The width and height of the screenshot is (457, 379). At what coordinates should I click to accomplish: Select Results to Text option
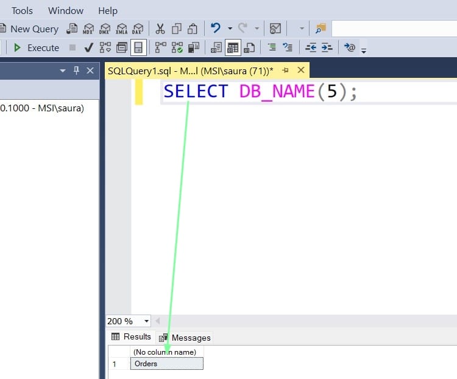tap(216, 47)
